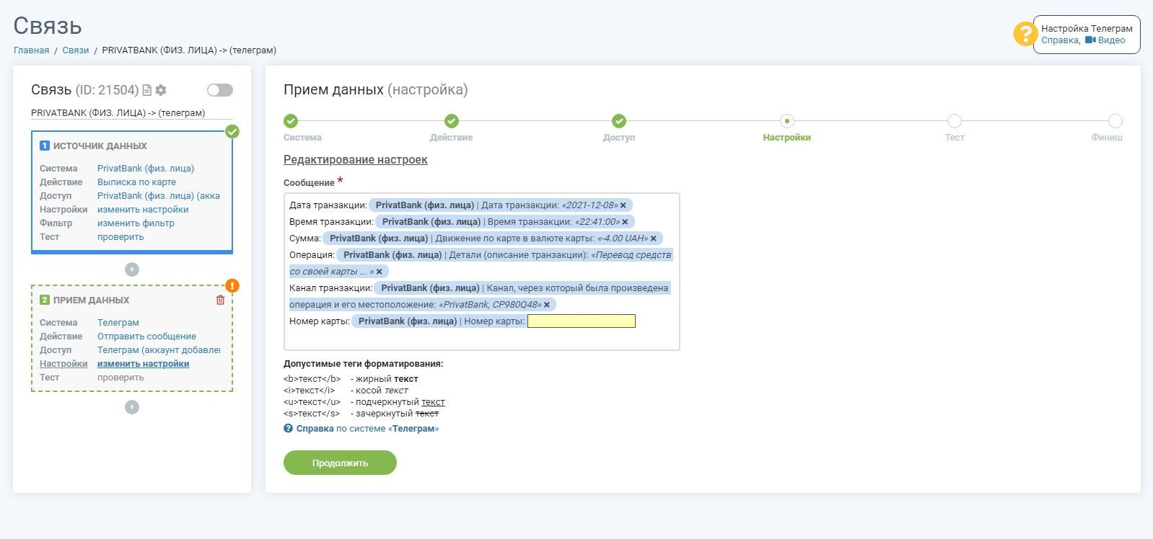Click Выписка по карте action link
Image resolution: width=1153 pixels, height=539 pixels.
136,182
